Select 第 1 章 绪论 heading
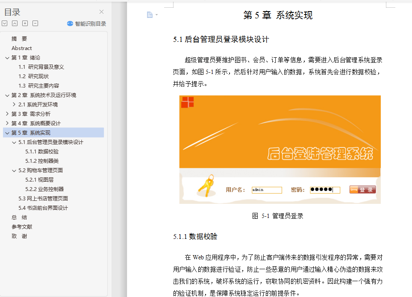The height and width of the screenshot is (297, 412). point(26,58)
